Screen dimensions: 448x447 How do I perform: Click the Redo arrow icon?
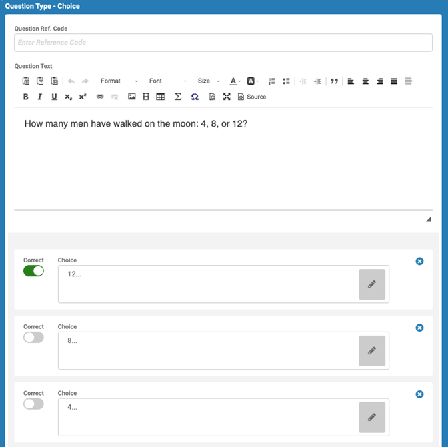pos(85,81)
